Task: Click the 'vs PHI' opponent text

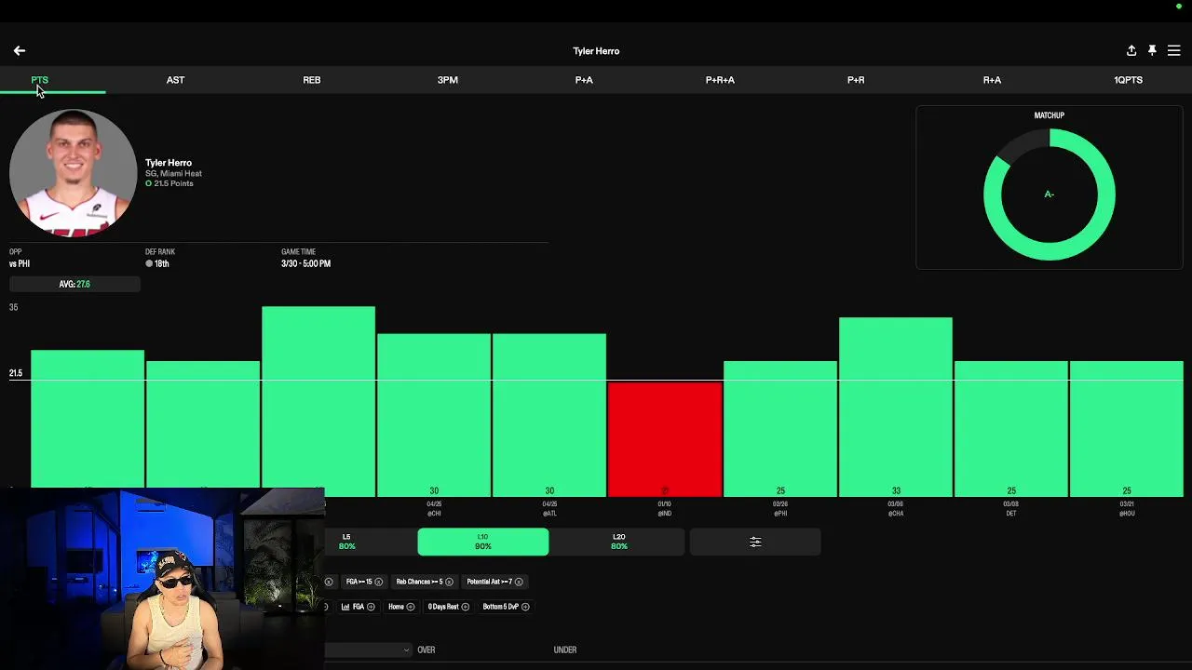Action: click(x=20, y=263)
